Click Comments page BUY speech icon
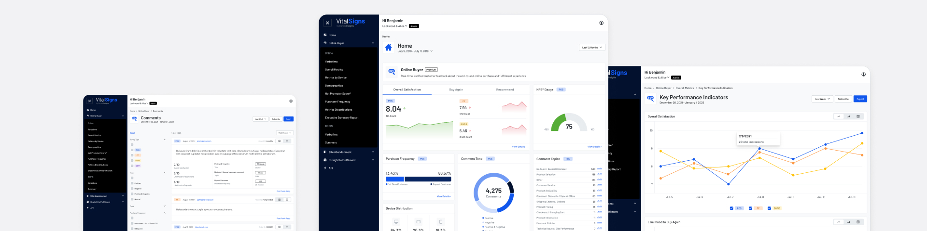 coord(134,118)
